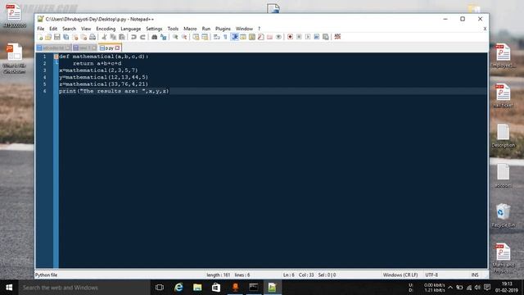Click the ABC spell check icon
Image resolution: width=524 pixels, height=295 pixels.
[337, 37]
